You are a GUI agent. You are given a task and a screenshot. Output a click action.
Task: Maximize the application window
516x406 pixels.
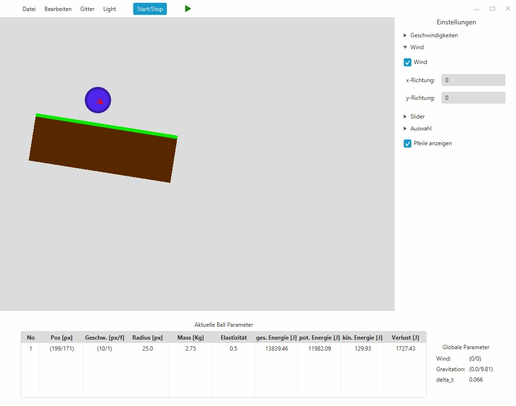[x=492, y=9]
